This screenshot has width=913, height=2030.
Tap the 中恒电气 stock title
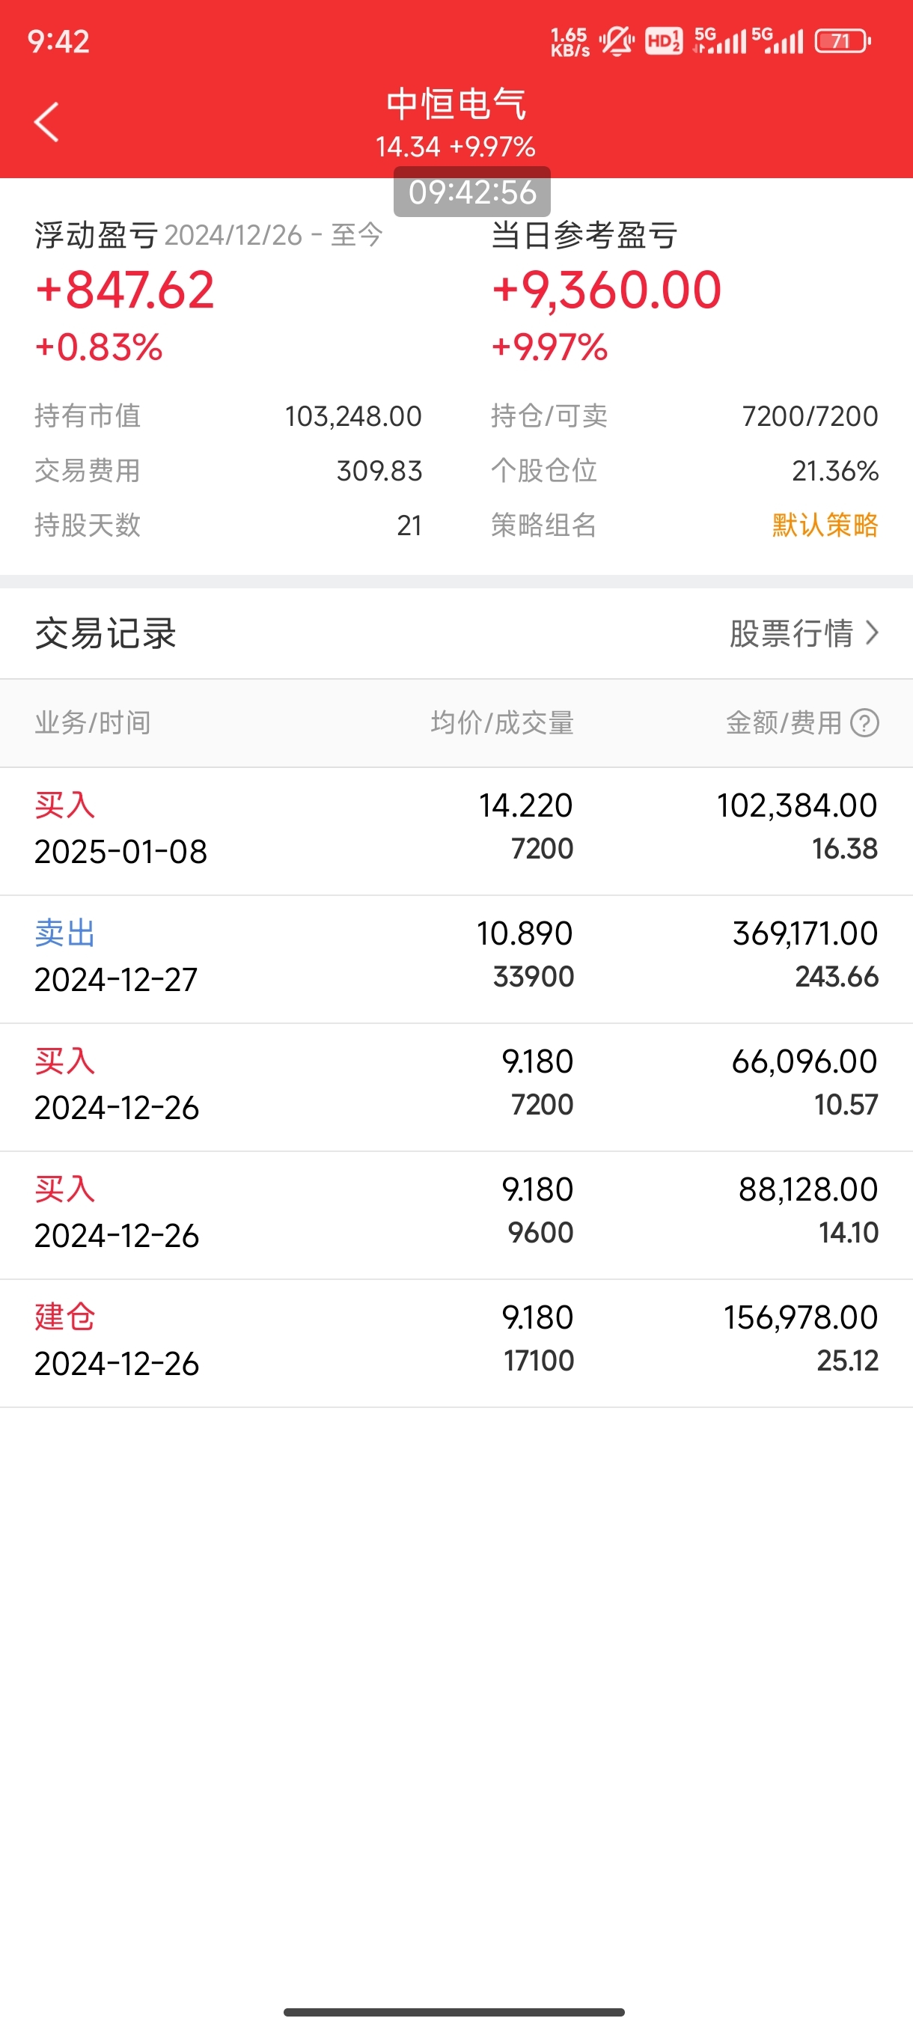click(456, 104)
